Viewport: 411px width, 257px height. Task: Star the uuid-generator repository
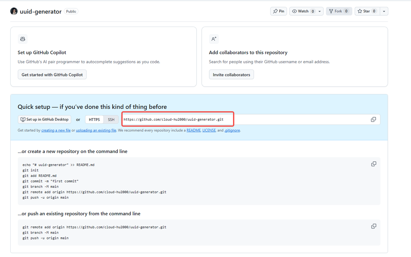click(x=367, y=11)
